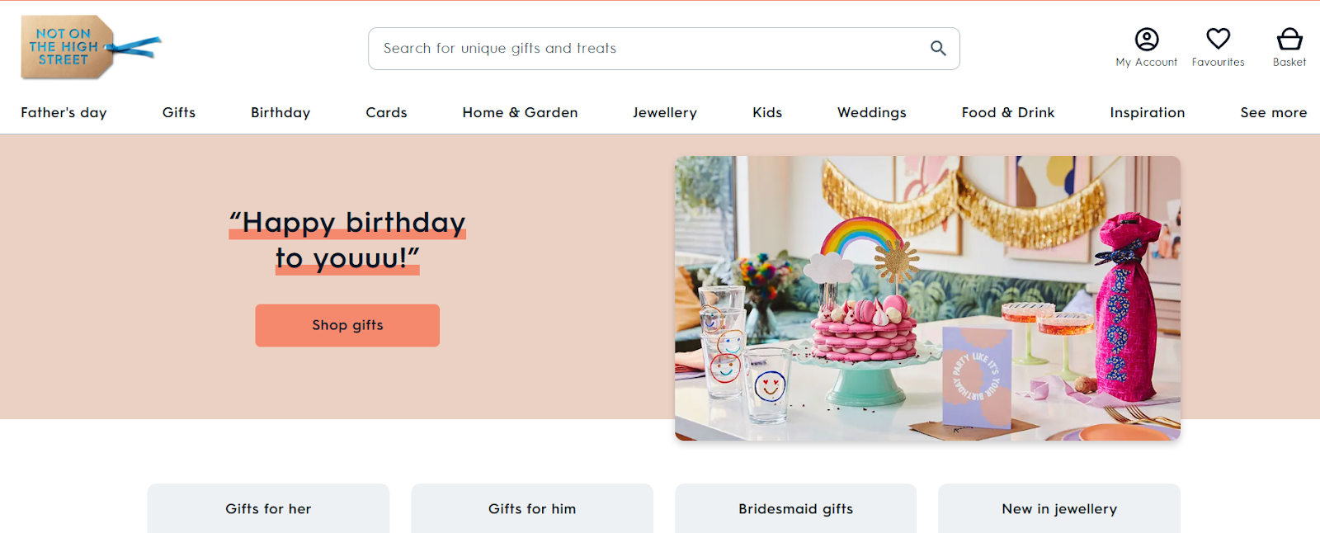1320x533 pixels.
Task: Open the Food & Drink category
Action: pyautogui.click(x=1007, y=112)
